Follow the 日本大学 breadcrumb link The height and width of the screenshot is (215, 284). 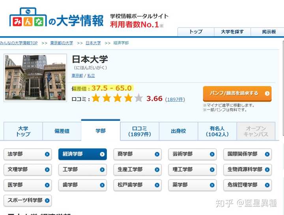pos(93,43)
